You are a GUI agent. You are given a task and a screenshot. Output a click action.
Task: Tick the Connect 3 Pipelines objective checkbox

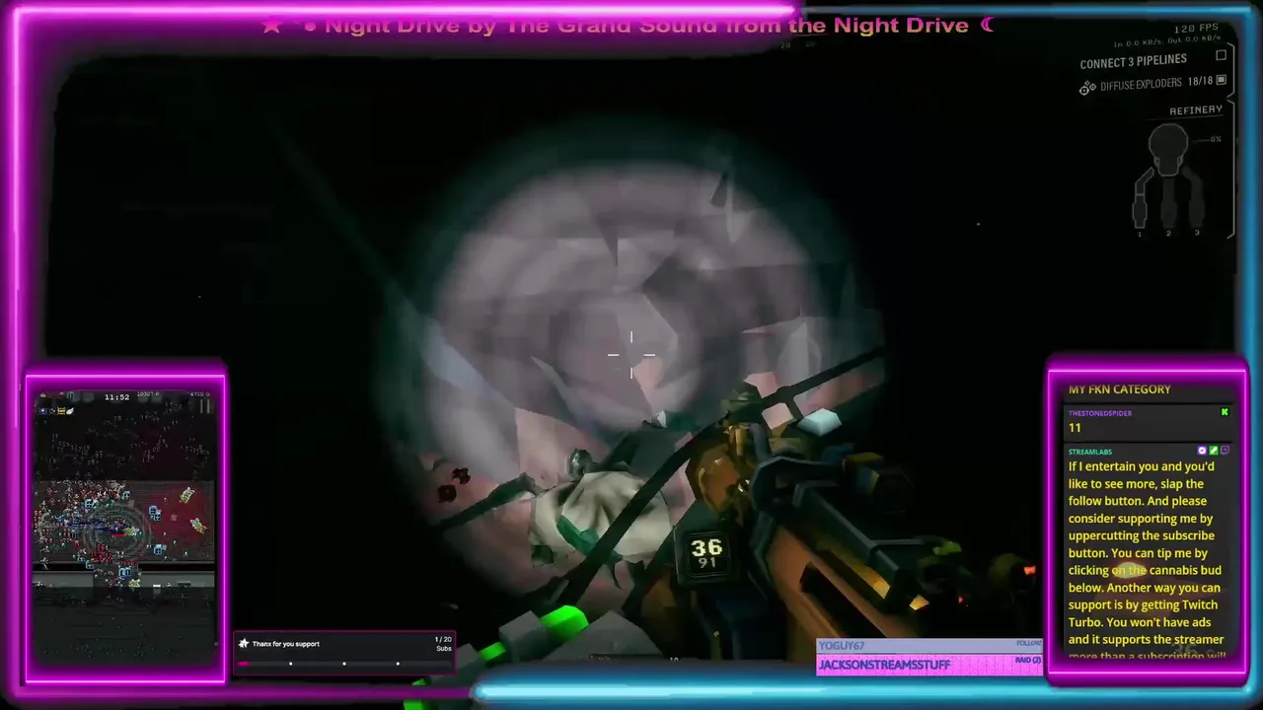(x=1221, y=55)
